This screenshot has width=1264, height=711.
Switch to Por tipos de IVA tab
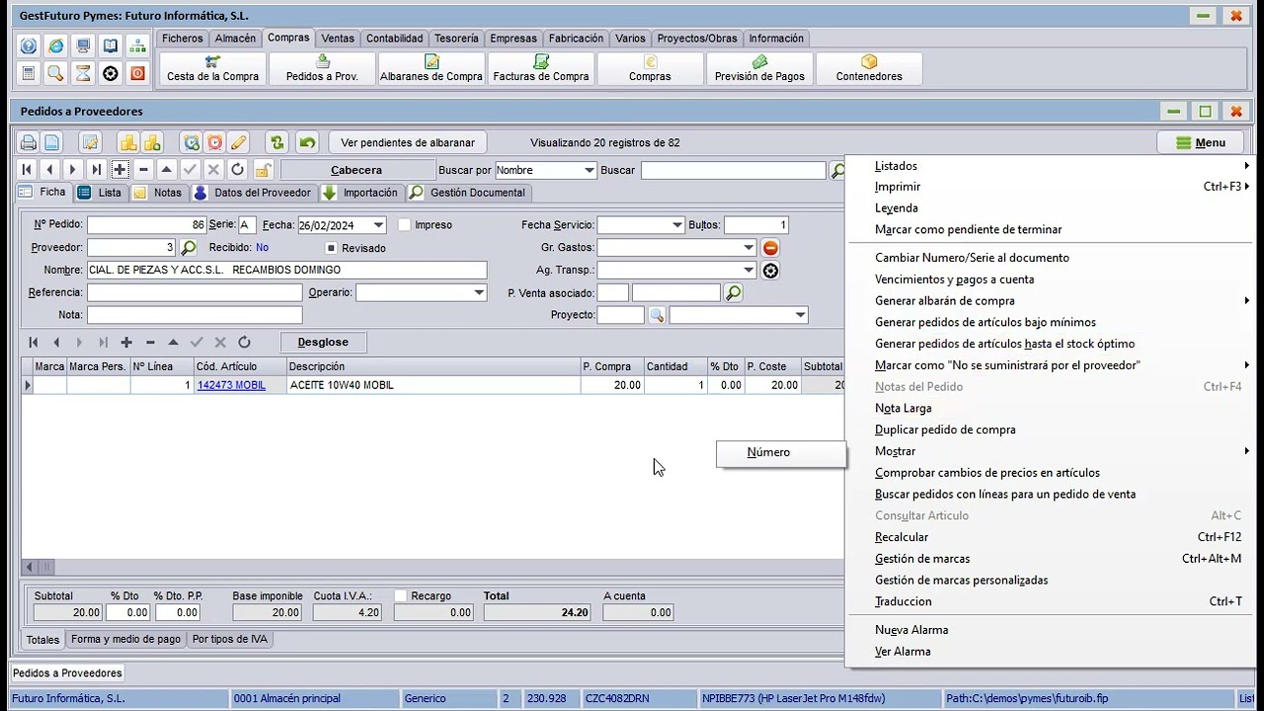[230, 639]
